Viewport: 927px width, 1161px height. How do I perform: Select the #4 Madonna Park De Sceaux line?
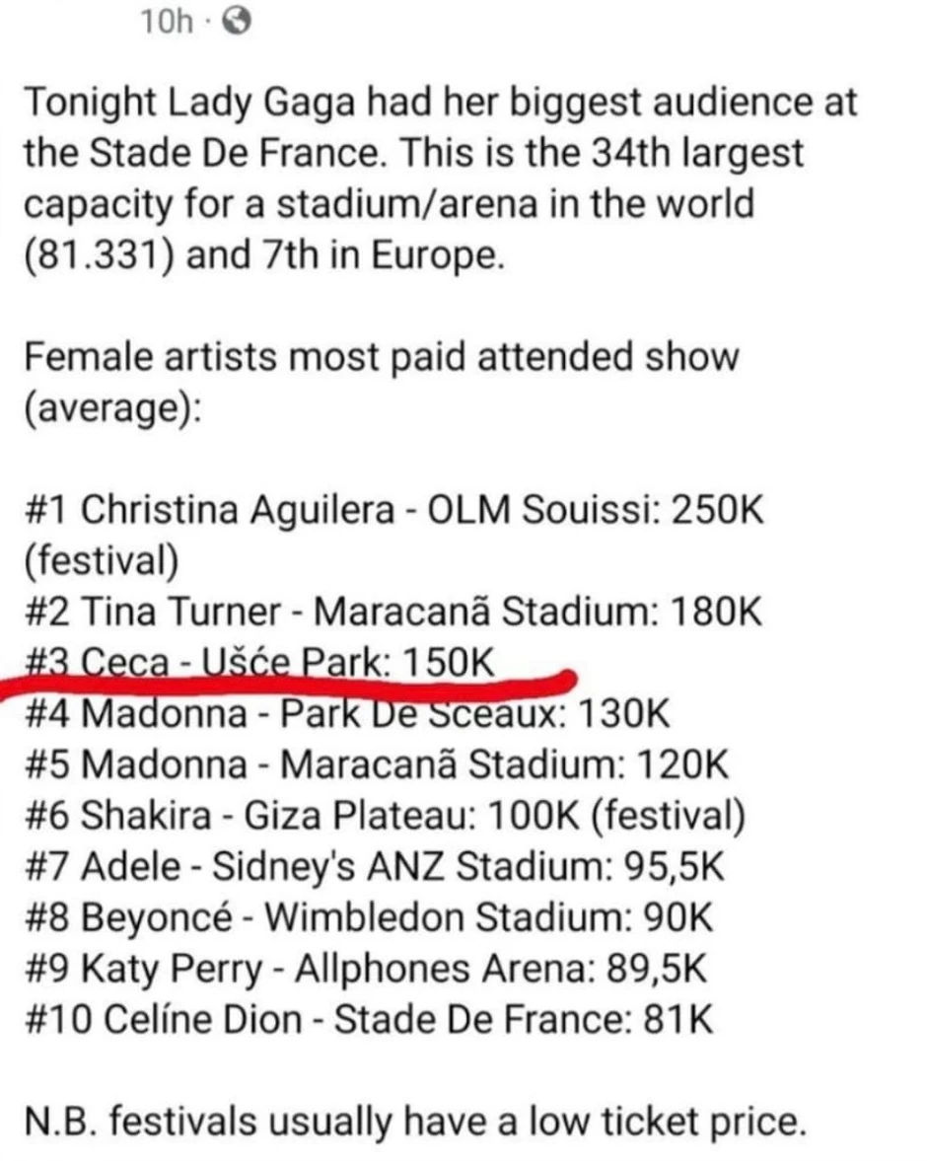[x=346, y=712]
